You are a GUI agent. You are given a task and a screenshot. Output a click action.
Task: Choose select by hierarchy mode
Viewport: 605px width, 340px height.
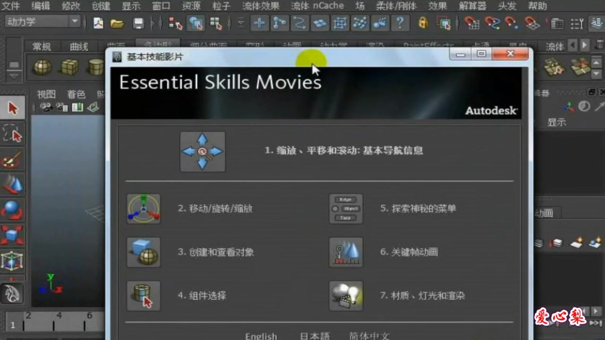tap(175, 23)
